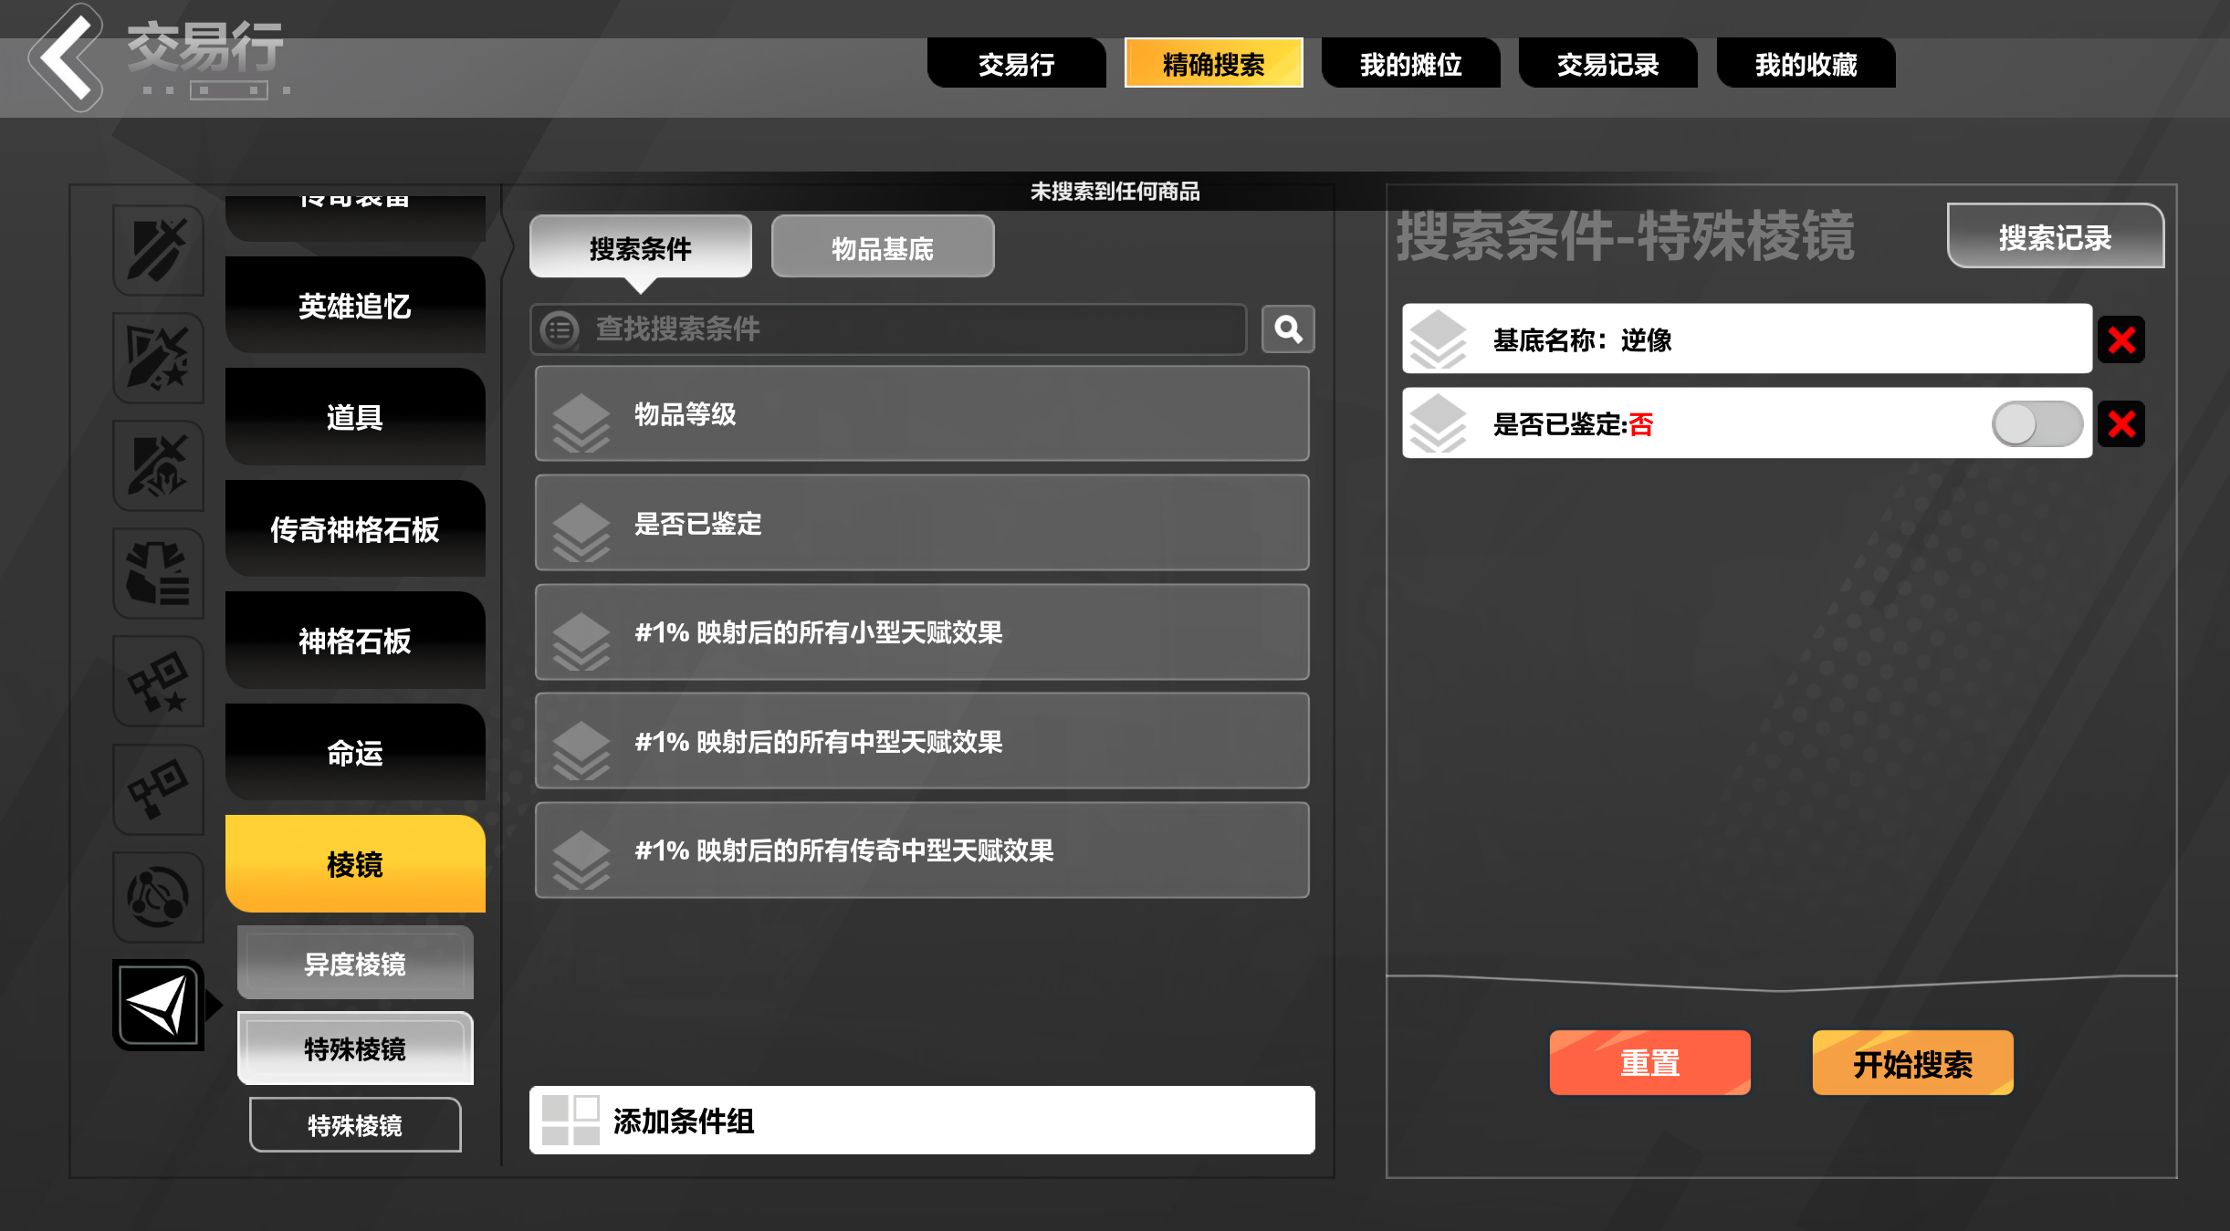Click the red 重置 button

point(1649,1063)
